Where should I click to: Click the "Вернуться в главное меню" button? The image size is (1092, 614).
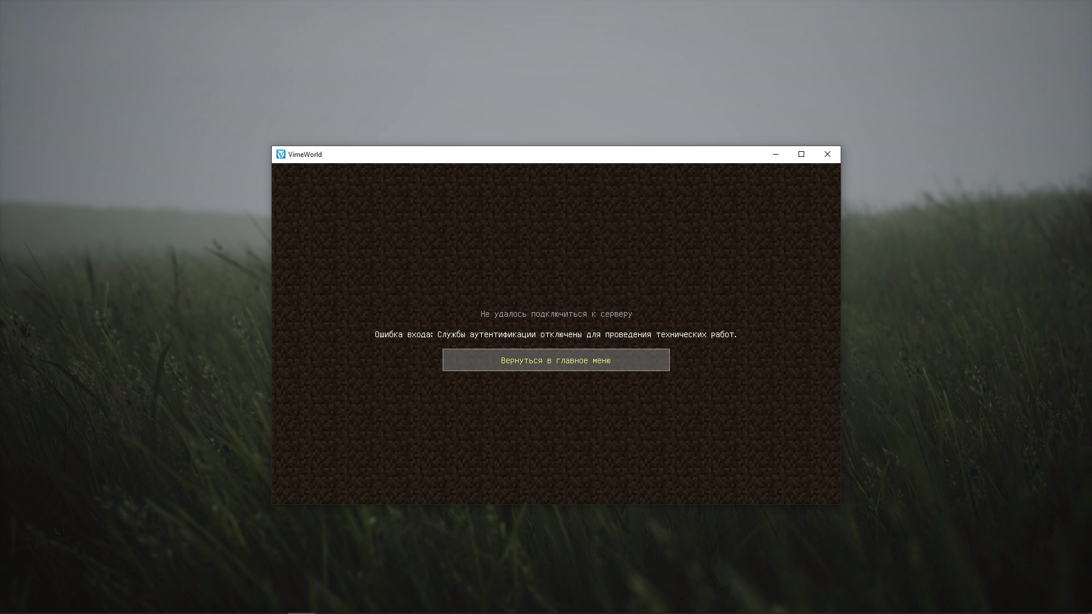click(x=556, y=360)
